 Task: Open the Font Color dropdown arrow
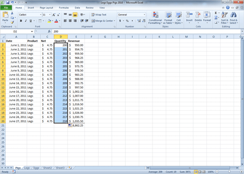(60, 21)
